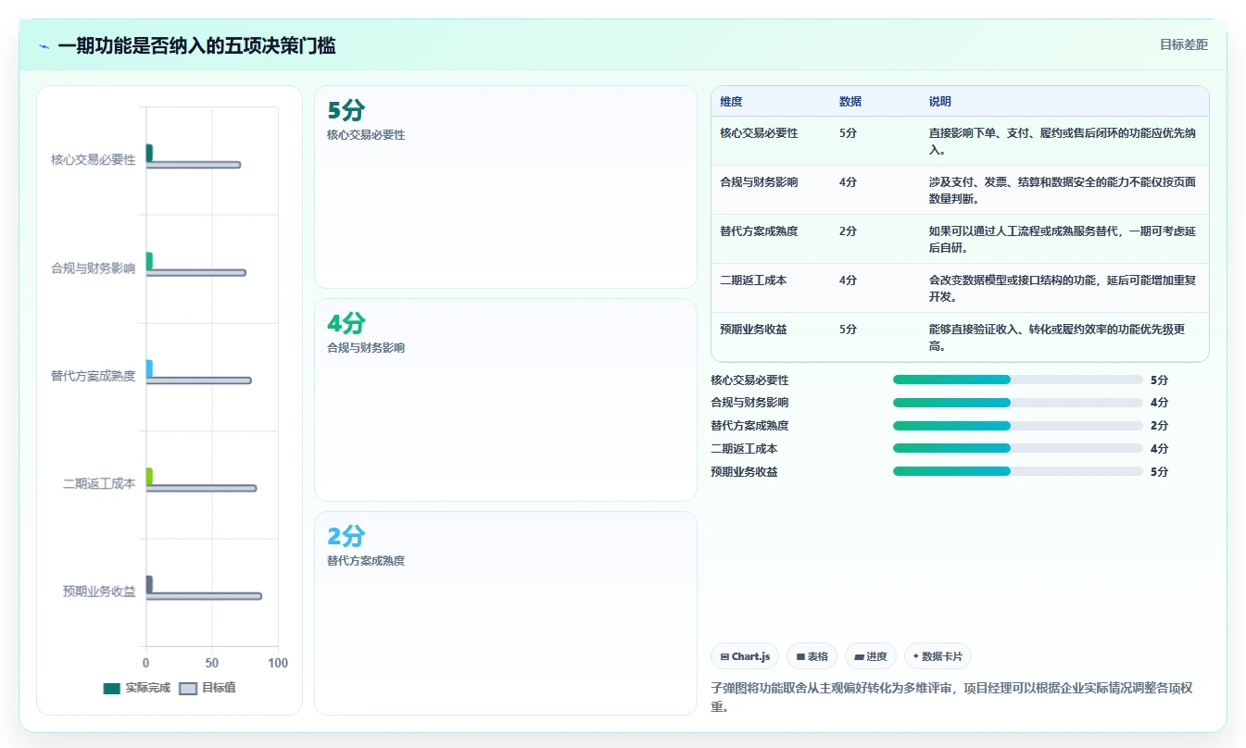Click the 二期返工成本 chart axis label
This screenshot has width=1246, height=748.
99,483
